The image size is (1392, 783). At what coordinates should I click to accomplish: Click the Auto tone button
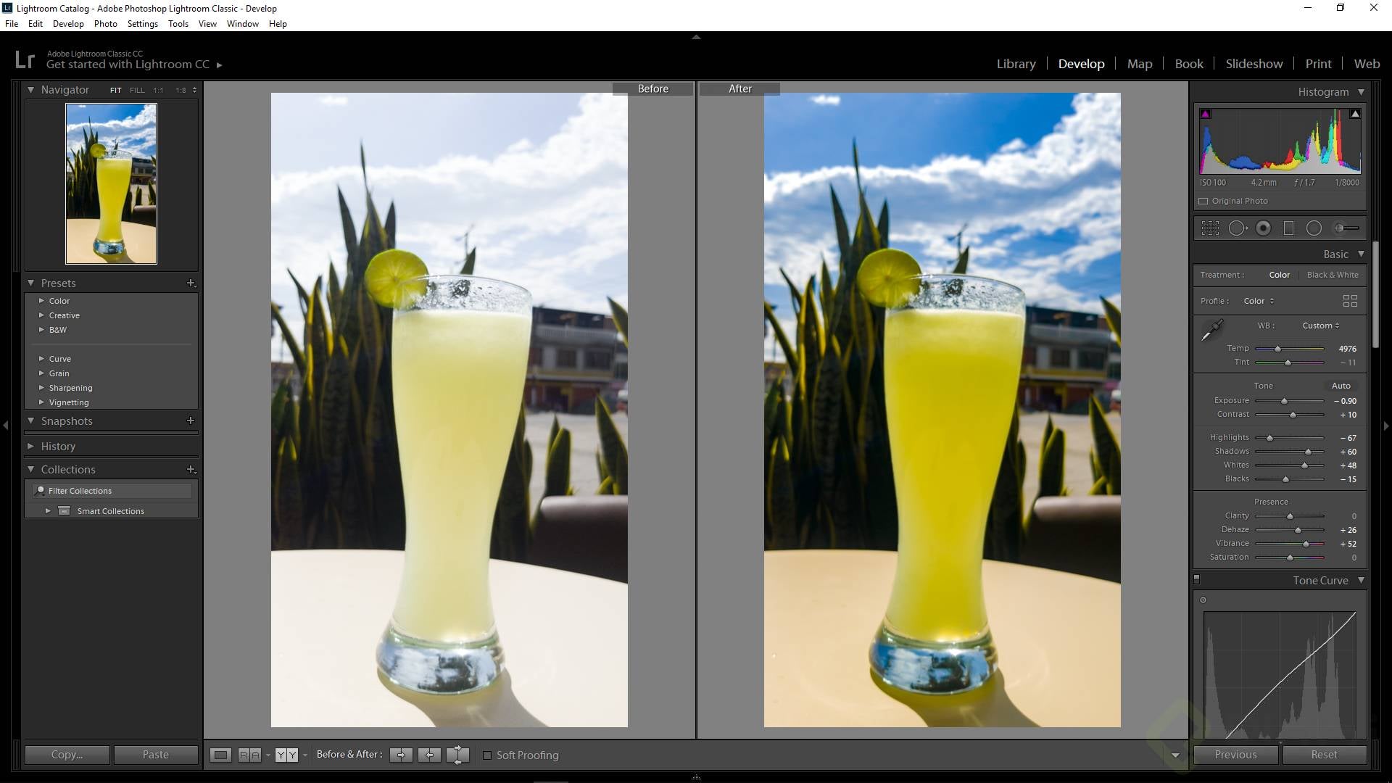coord(1341,386)
